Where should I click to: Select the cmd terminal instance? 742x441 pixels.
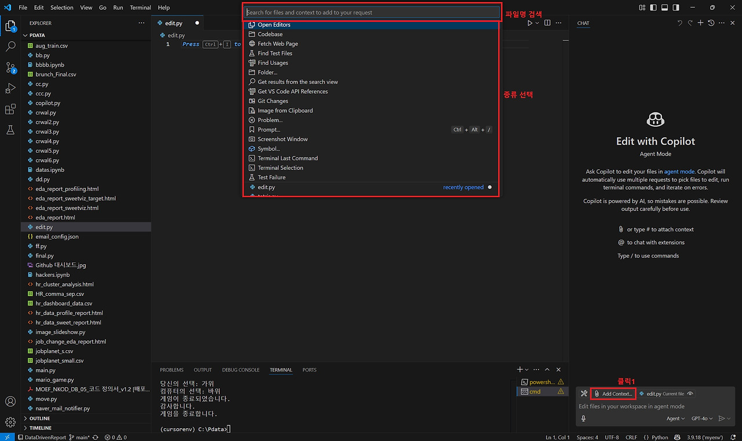click(541, 391)
